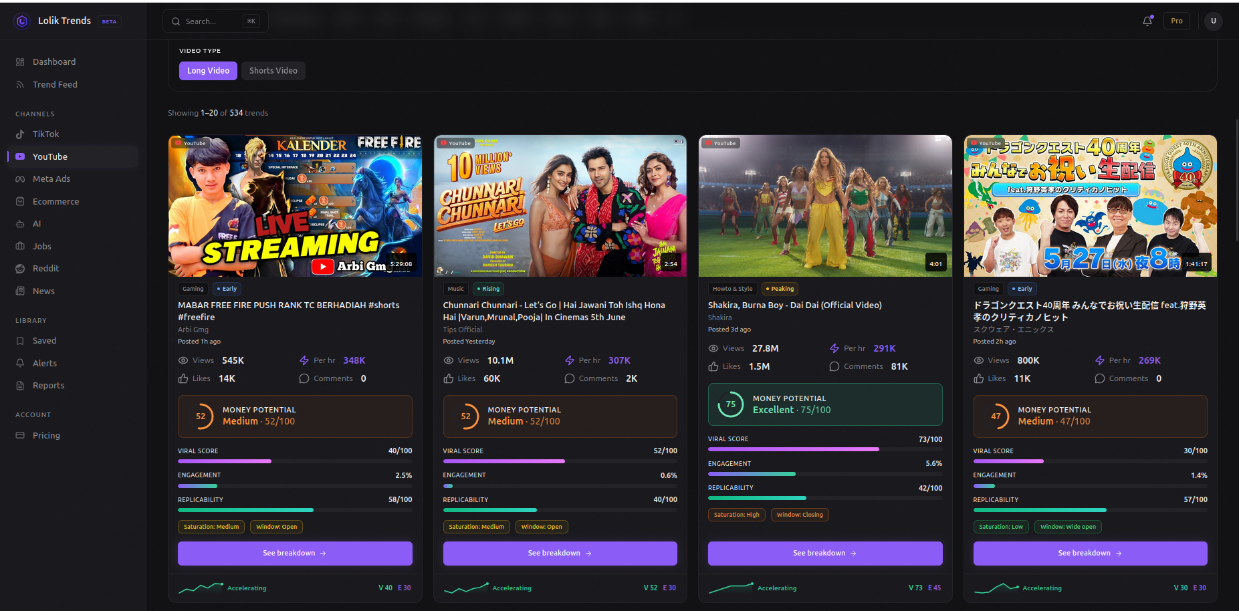Click the Jobs briefcase icon
1239x611 pixels.
[x=20, y=246]
